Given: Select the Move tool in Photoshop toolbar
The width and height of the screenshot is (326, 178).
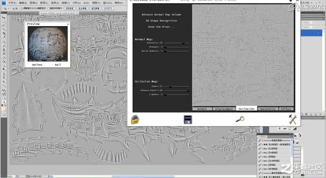Looking at the screenshot, I should click(x=4, y=18).
